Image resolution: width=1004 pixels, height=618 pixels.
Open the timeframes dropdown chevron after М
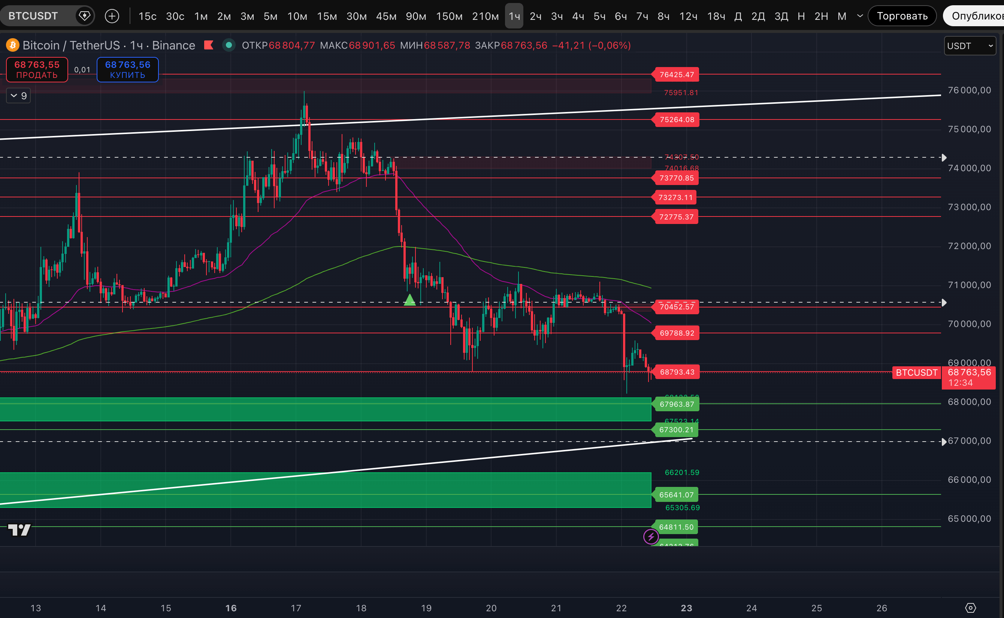860,16
